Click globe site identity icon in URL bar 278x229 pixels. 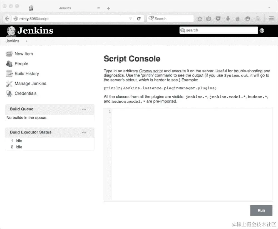pos(16,18)
